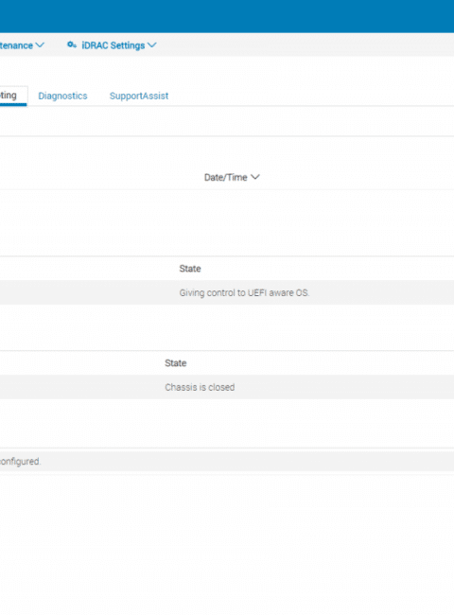Click State header above the UEFI row

pos(190,269)
